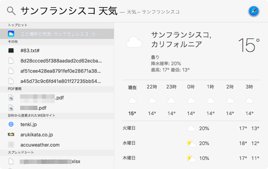Click the bold 15° hourly temperature
The width and height of the screenshot is (268, 169).
pyautogui.click(x=132, y=113)
